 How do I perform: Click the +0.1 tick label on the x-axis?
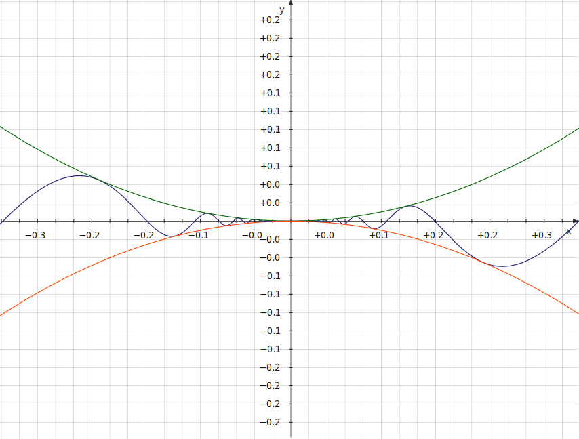(x=378, y=235)
